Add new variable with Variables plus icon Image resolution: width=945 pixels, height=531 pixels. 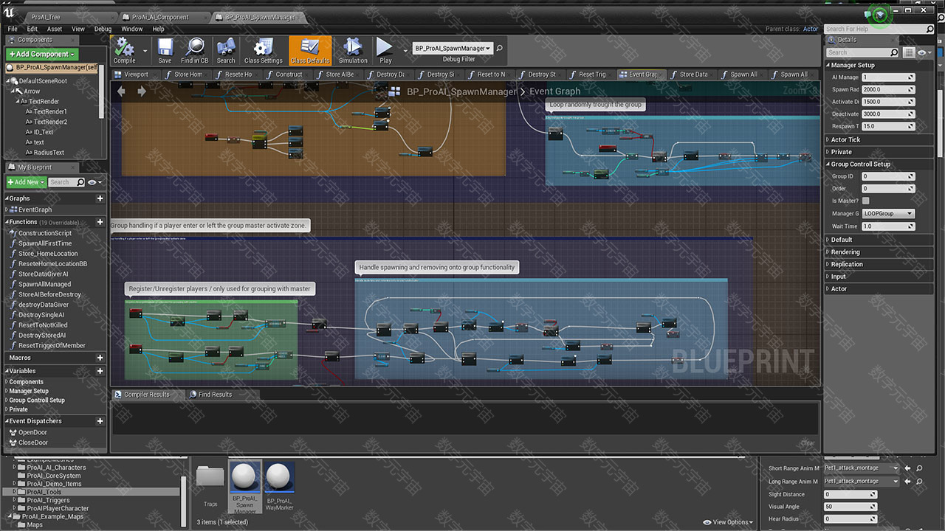click(x=100, y=371)
